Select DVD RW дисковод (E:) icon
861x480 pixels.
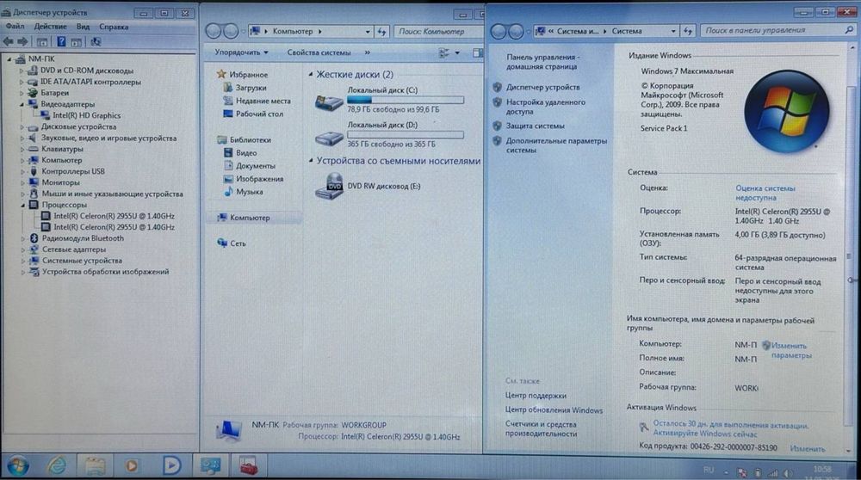[x=329, y=187]
